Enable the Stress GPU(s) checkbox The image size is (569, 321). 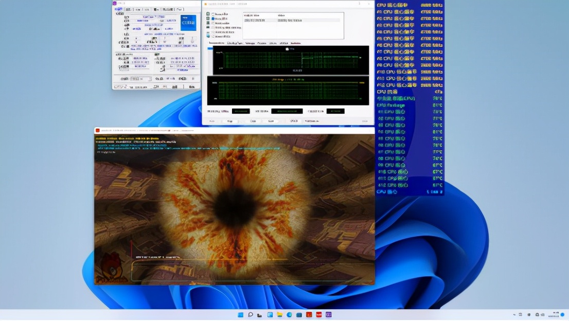point(213,37)
